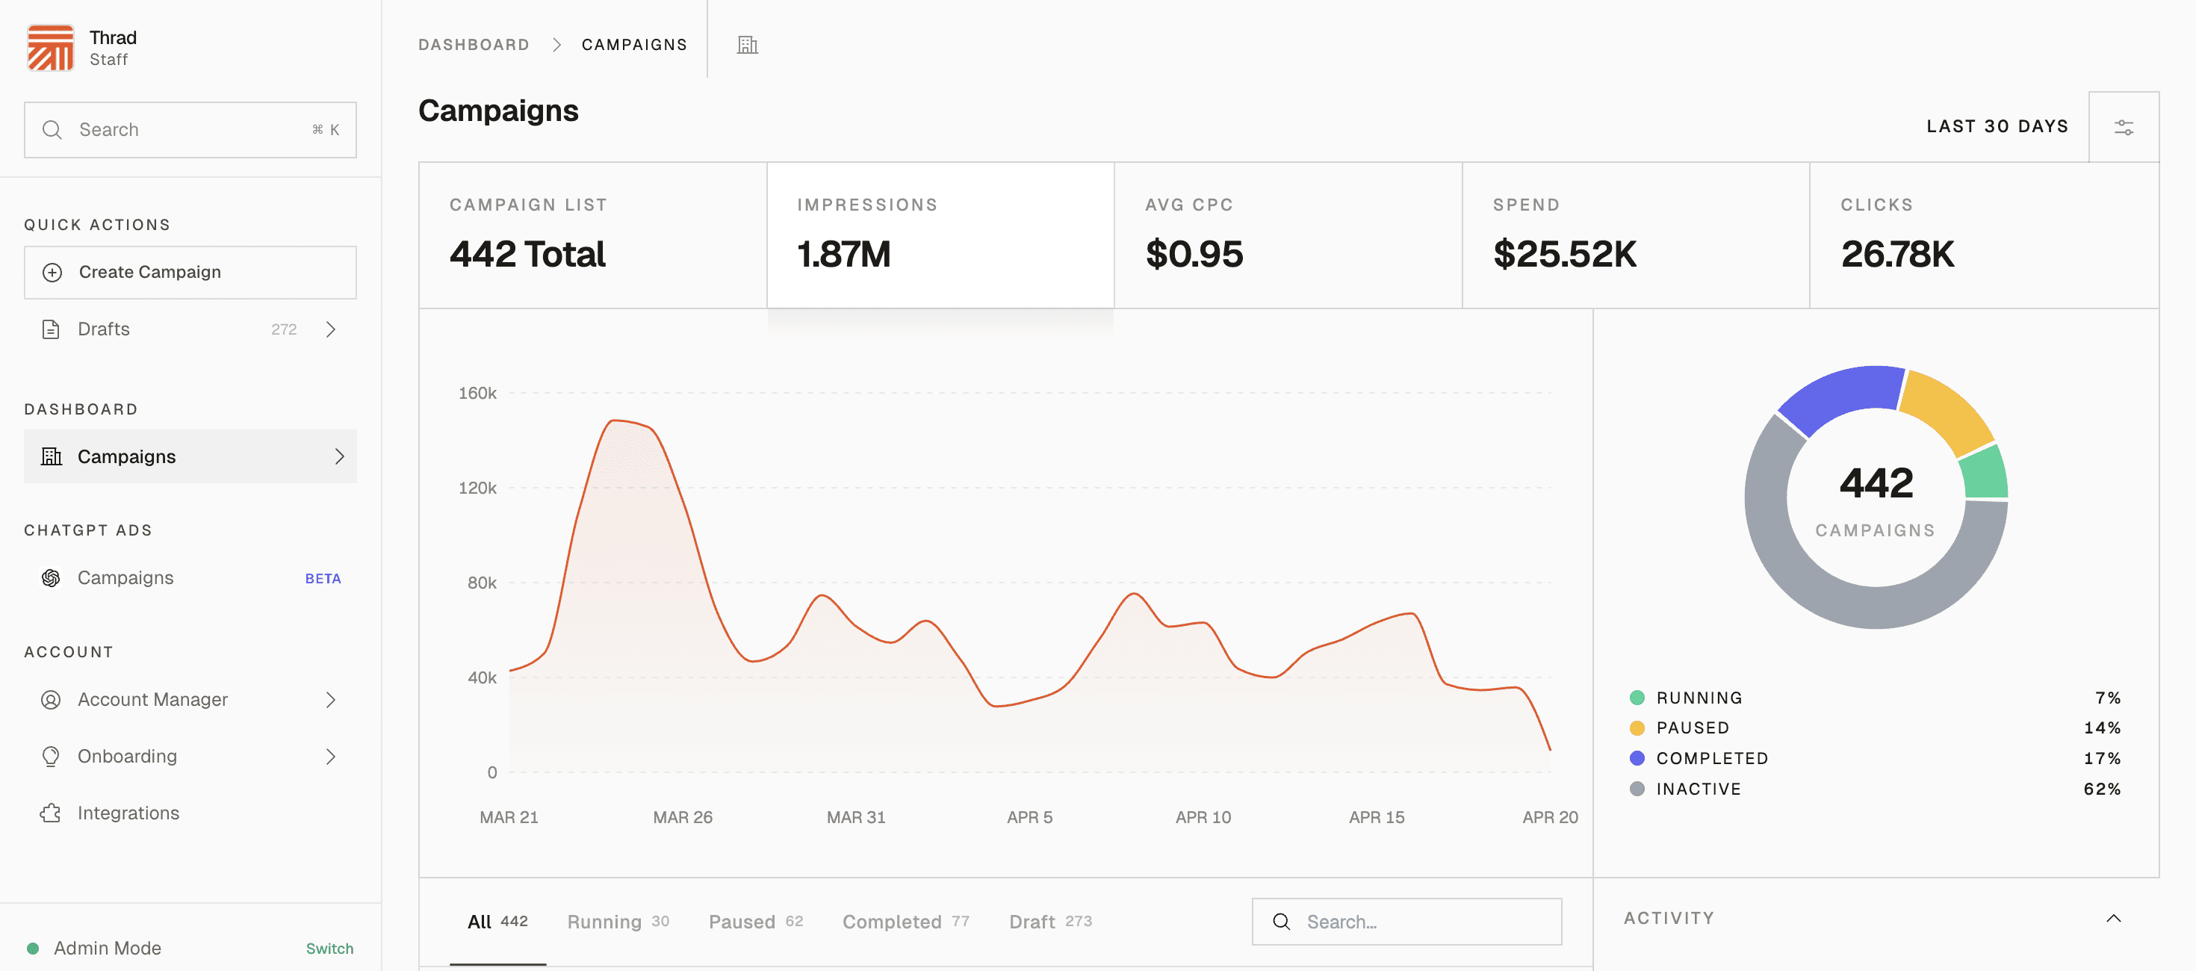Image resolution: width=2196 pixels, height=971 pixels.
Task: Switch to the Running campaigns tab
Action: (x=617, y=922)
